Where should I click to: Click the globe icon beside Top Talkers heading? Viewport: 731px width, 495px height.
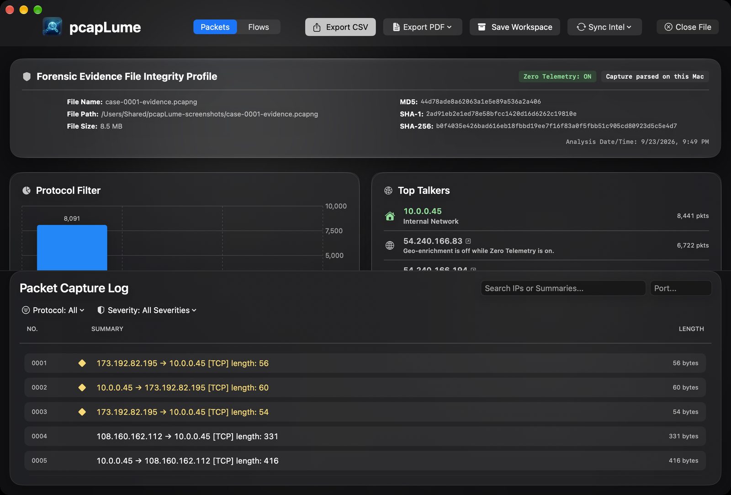point(388,191)
